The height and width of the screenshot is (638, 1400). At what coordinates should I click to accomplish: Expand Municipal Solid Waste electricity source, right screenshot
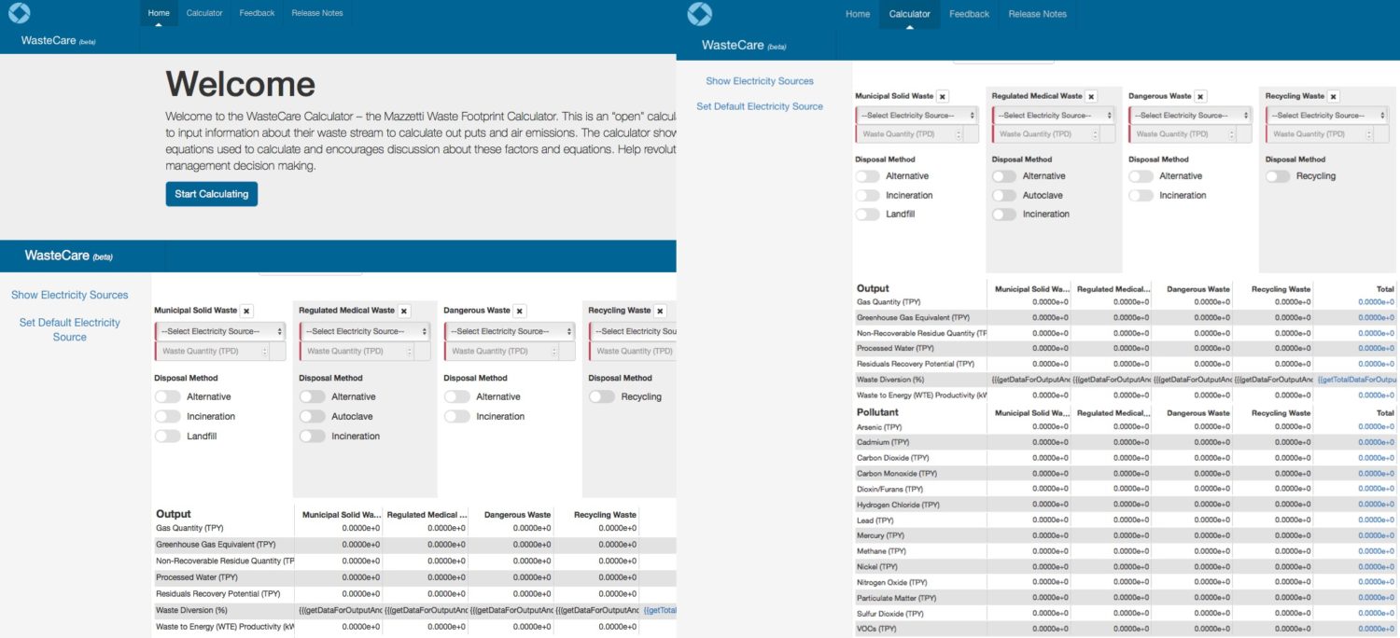(x=917, y=116)
